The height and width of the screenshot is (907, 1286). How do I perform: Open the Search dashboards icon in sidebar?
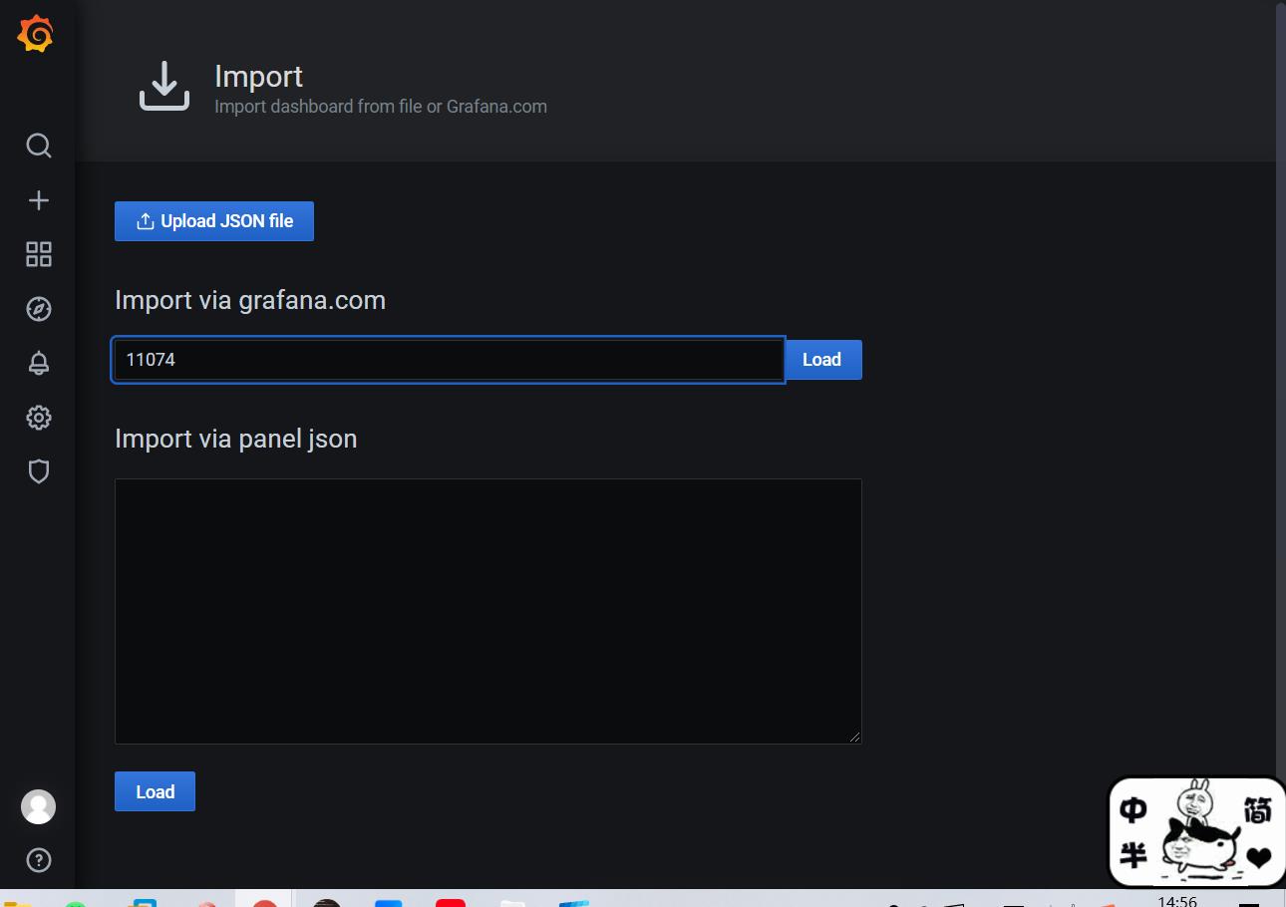[38, 147]
